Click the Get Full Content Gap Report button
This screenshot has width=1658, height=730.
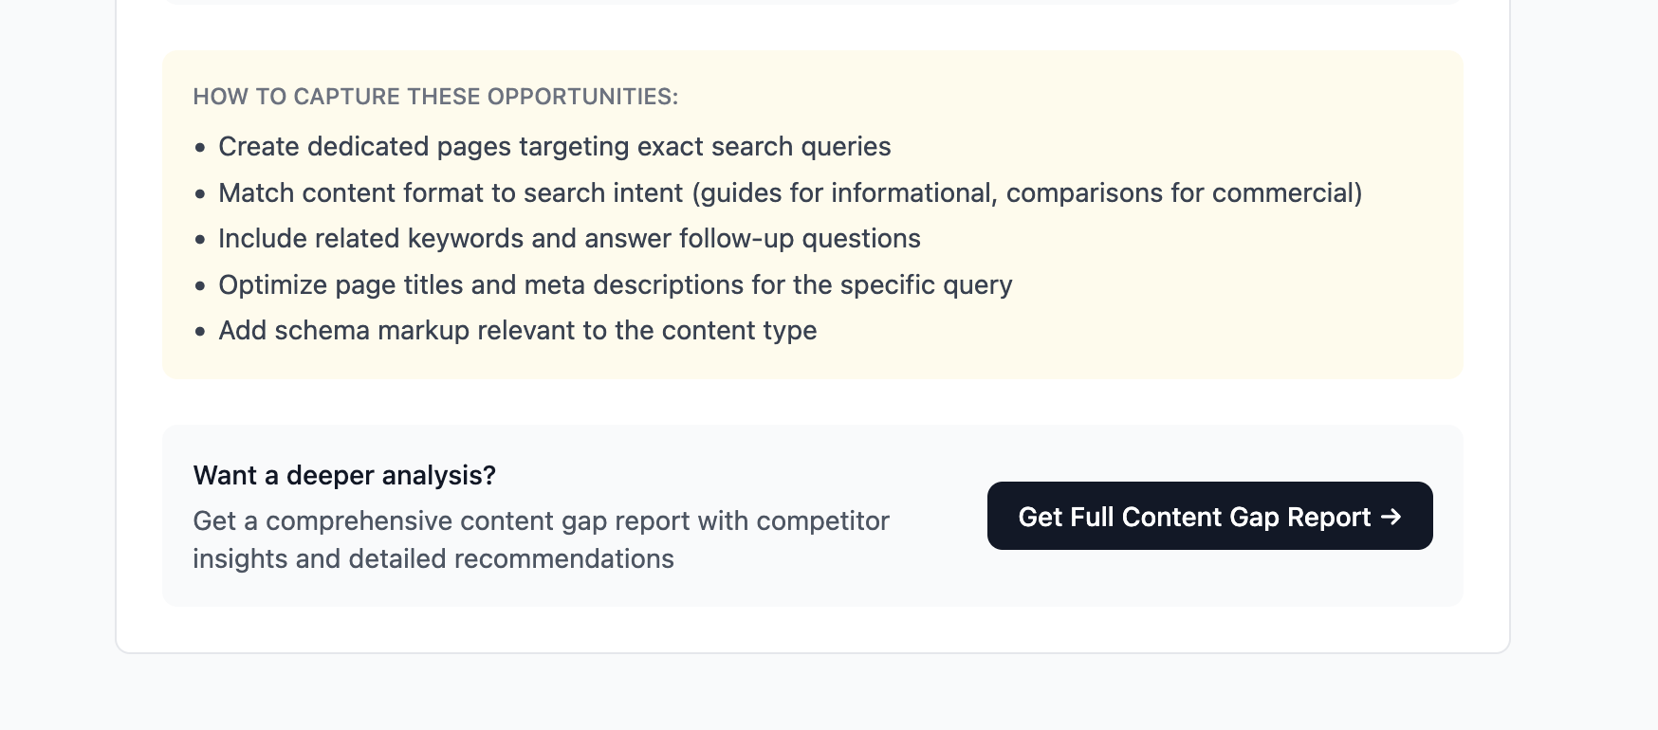(x=1209, y=516)
